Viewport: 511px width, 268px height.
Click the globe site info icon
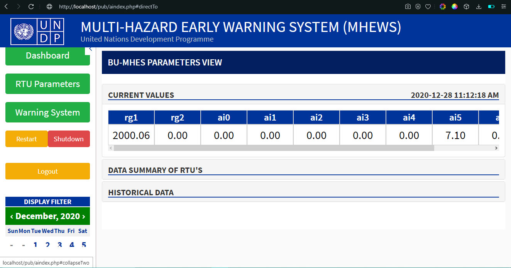pyautogui.click(x=49, y=7)
